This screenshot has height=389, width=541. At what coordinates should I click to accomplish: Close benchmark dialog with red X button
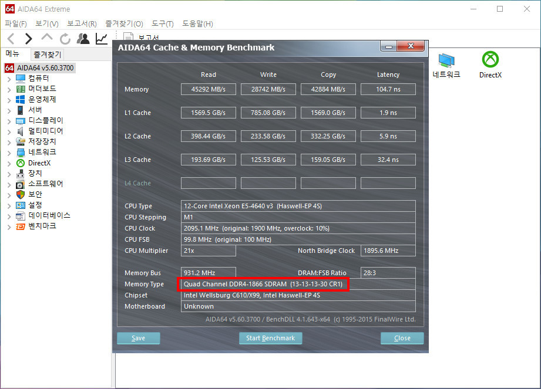point(411,46)
